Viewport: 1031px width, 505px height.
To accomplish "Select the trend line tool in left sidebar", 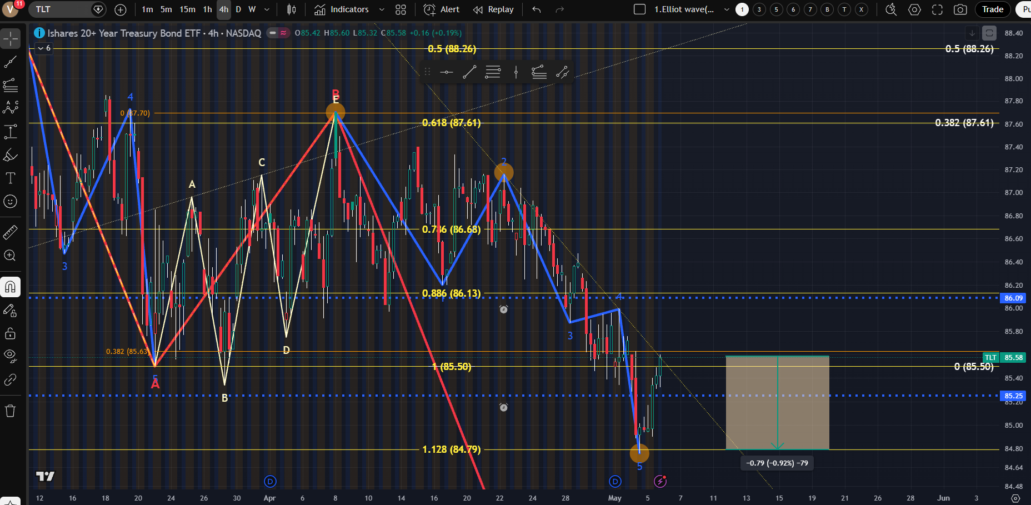I will coord(11,62).
